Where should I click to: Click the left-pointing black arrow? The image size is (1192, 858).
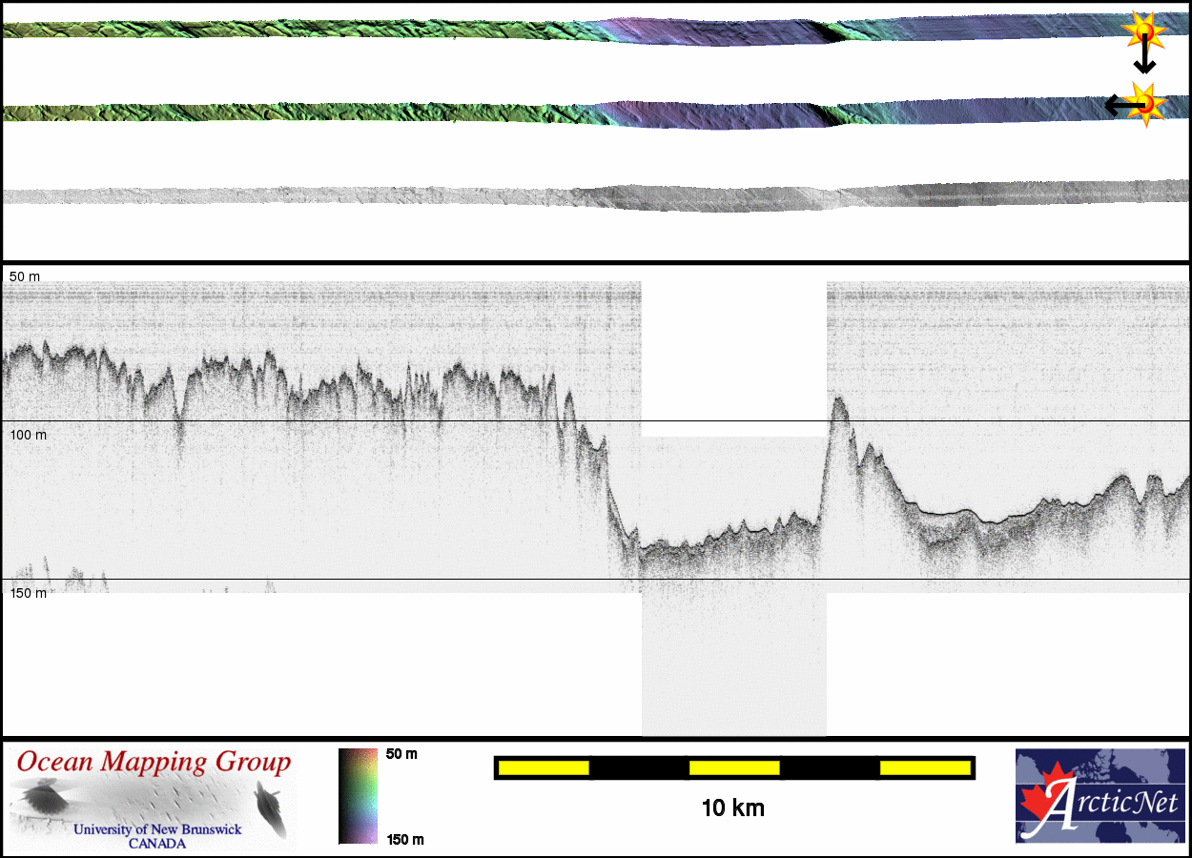coord(1115,105)
